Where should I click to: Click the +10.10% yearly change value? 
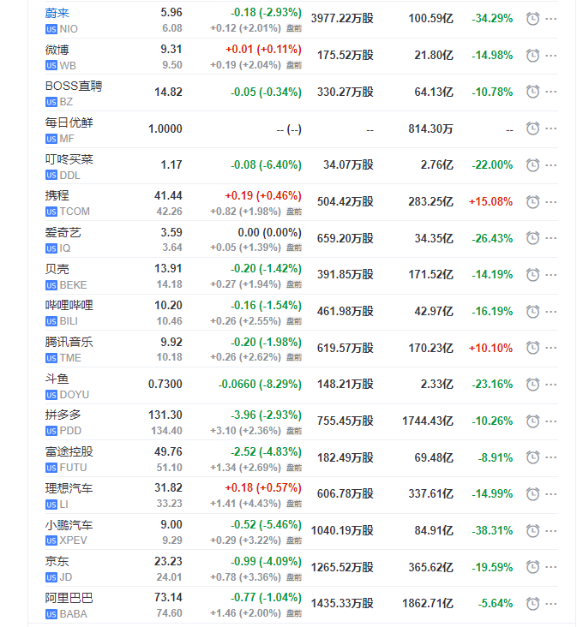coord(490,348)
